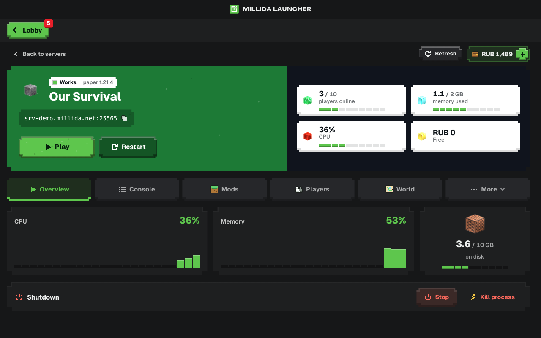
Task: Click the 3.6 / 10 GB disk value
Action: pyautogui.click(x=475, y=244)
